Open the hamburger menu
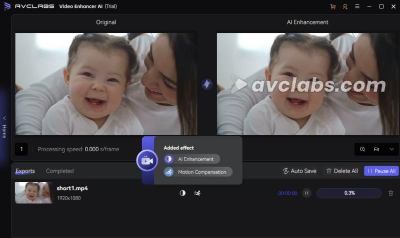Screen dimensions: 400x238 [357, 6]
